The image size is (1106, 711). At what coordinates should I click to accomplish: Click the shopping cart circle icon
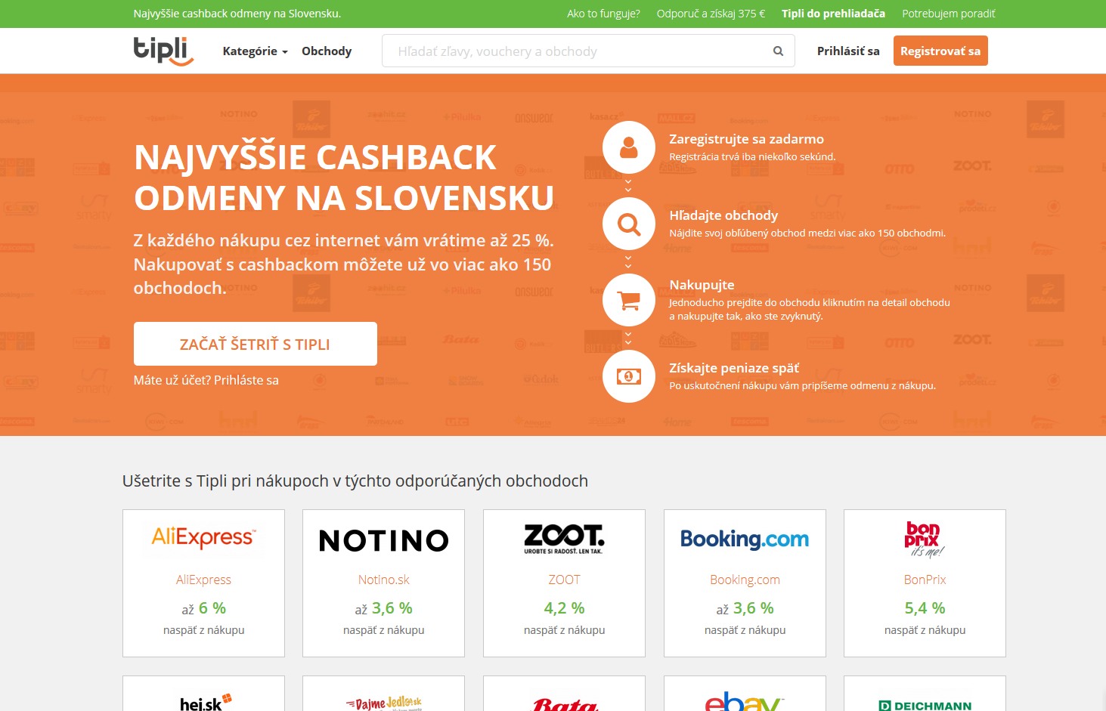[x=629, y=300]
